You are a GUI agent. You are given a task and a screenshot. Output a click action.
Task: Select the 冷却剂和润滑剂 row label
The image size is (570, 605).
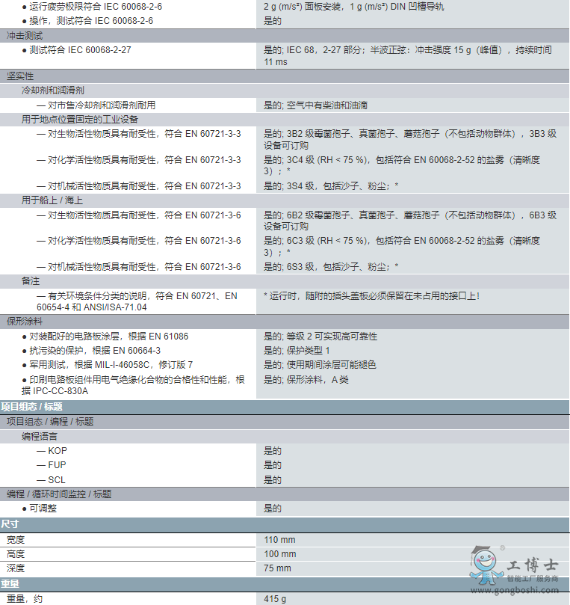point(52,90)
